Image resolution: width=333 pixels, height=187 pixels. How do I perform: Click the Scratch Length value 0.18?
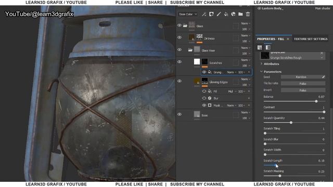321,161
